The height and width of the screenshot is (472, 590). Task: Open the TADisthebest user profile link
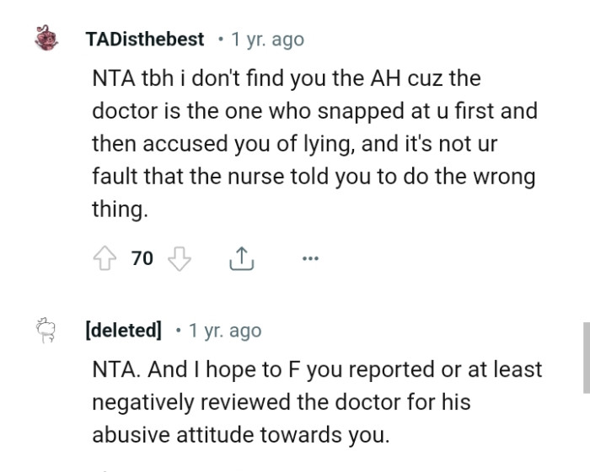145,40
